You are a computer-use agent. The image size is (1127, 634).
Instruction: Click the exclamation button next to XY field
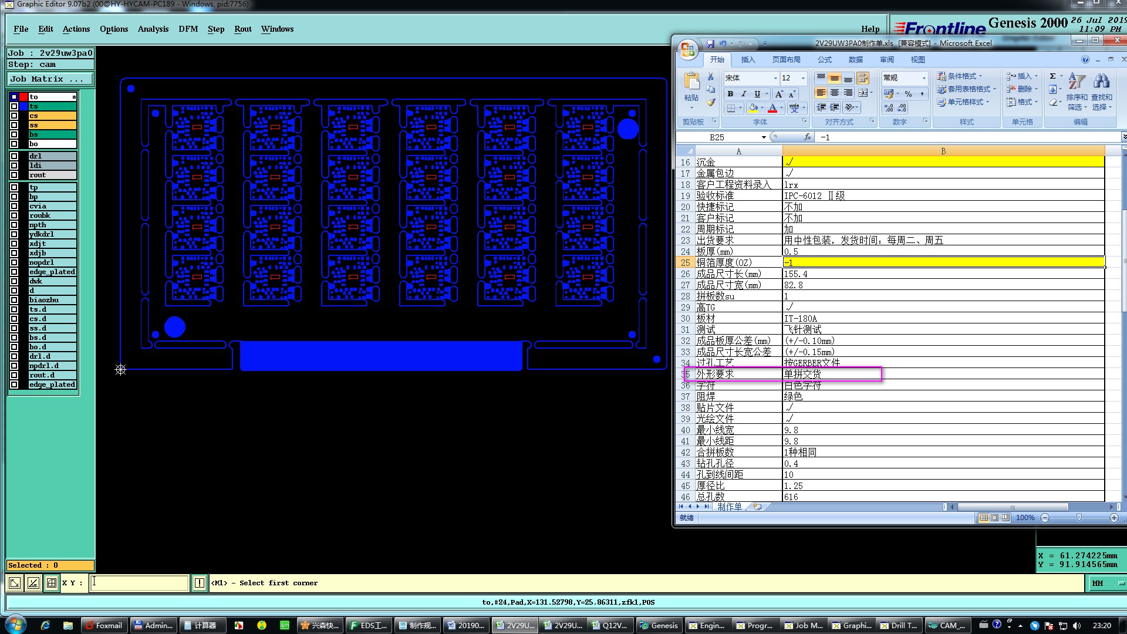pyautogui.click(x=200, y=583)
